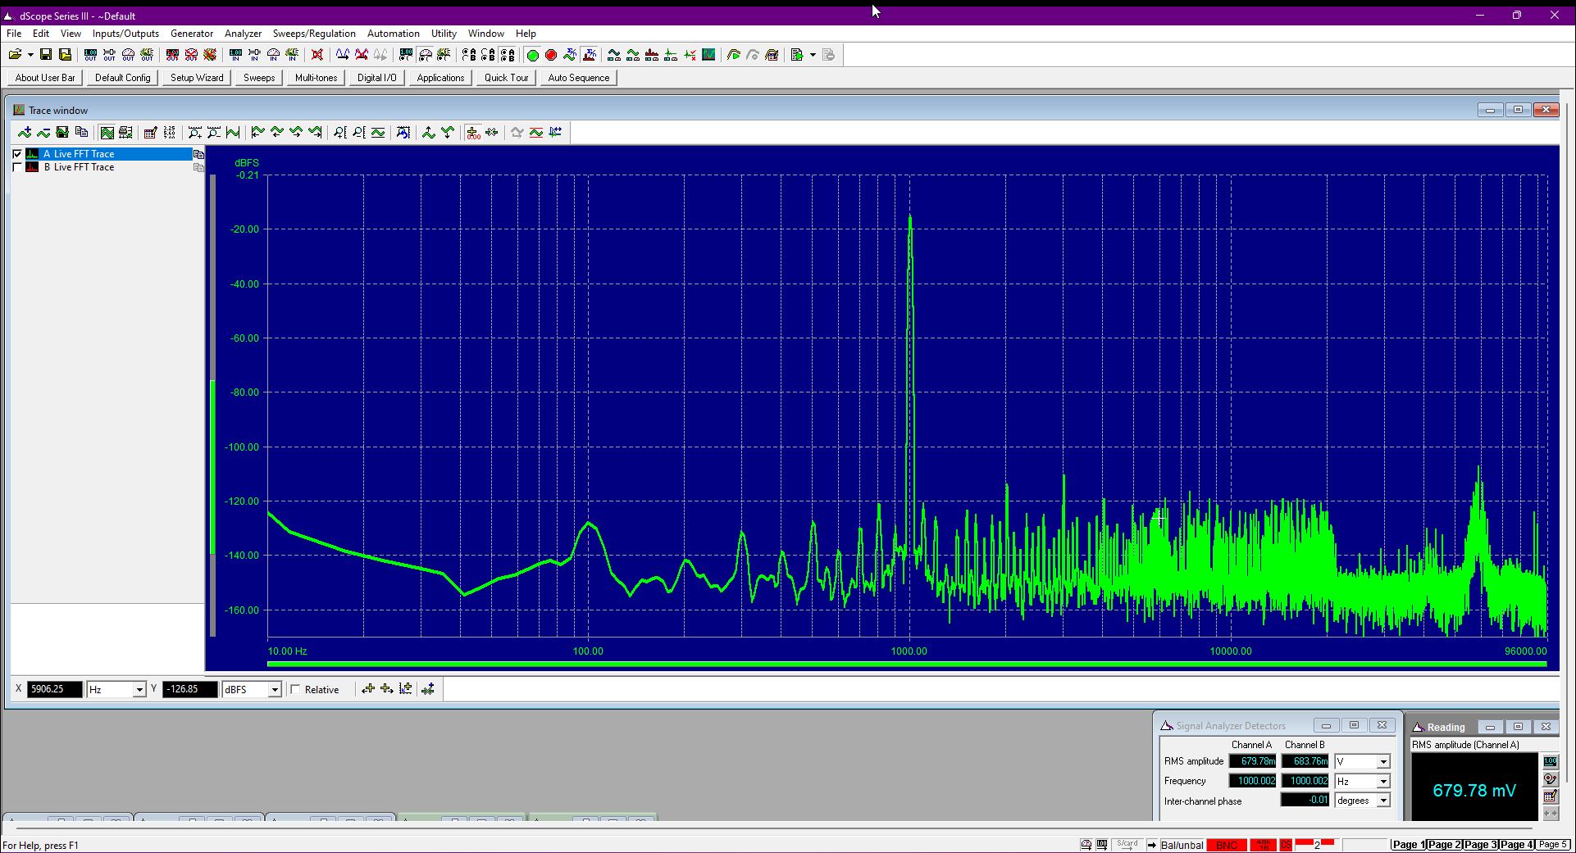
Task: Click the add trace plus icon
Action: [x=25, y=133]
